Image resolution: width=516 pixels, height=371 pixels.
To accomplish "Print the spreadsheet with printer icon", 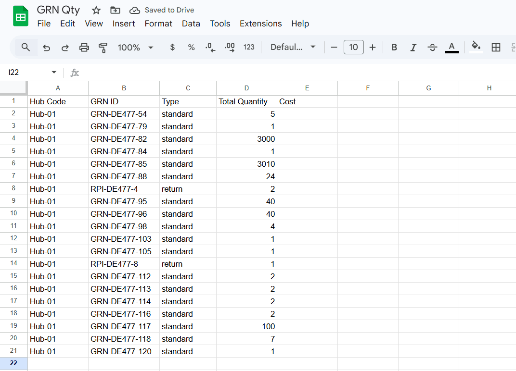I will (x=84, y=47).
